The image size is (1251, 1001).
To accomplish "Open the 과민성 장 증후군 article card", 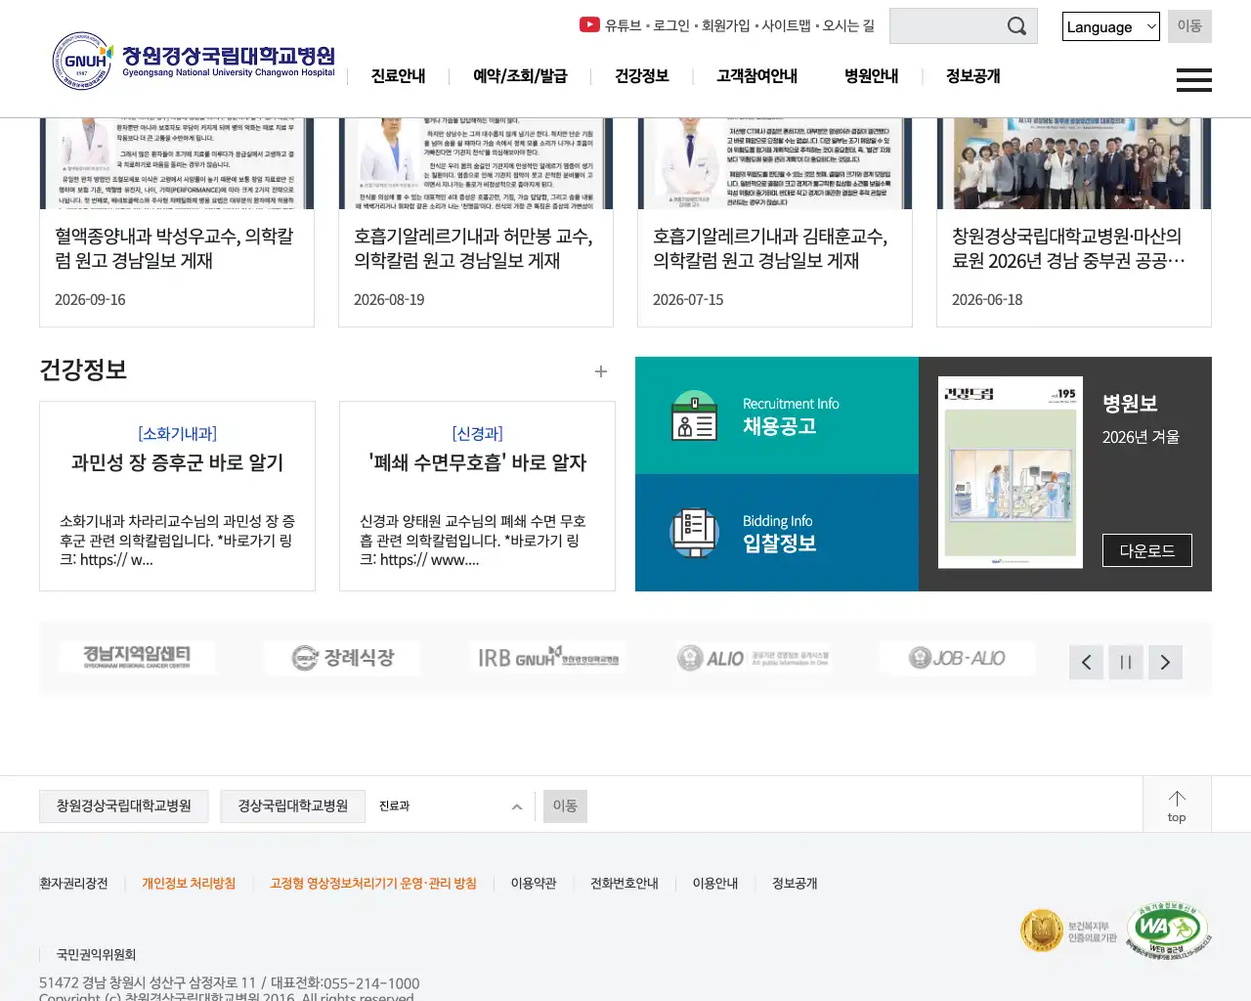I will pos(177,496).
